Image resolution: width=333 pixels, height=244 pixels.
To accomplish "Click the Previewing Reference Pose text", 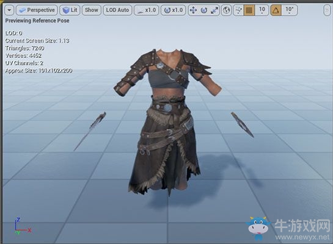I will 37,21.
